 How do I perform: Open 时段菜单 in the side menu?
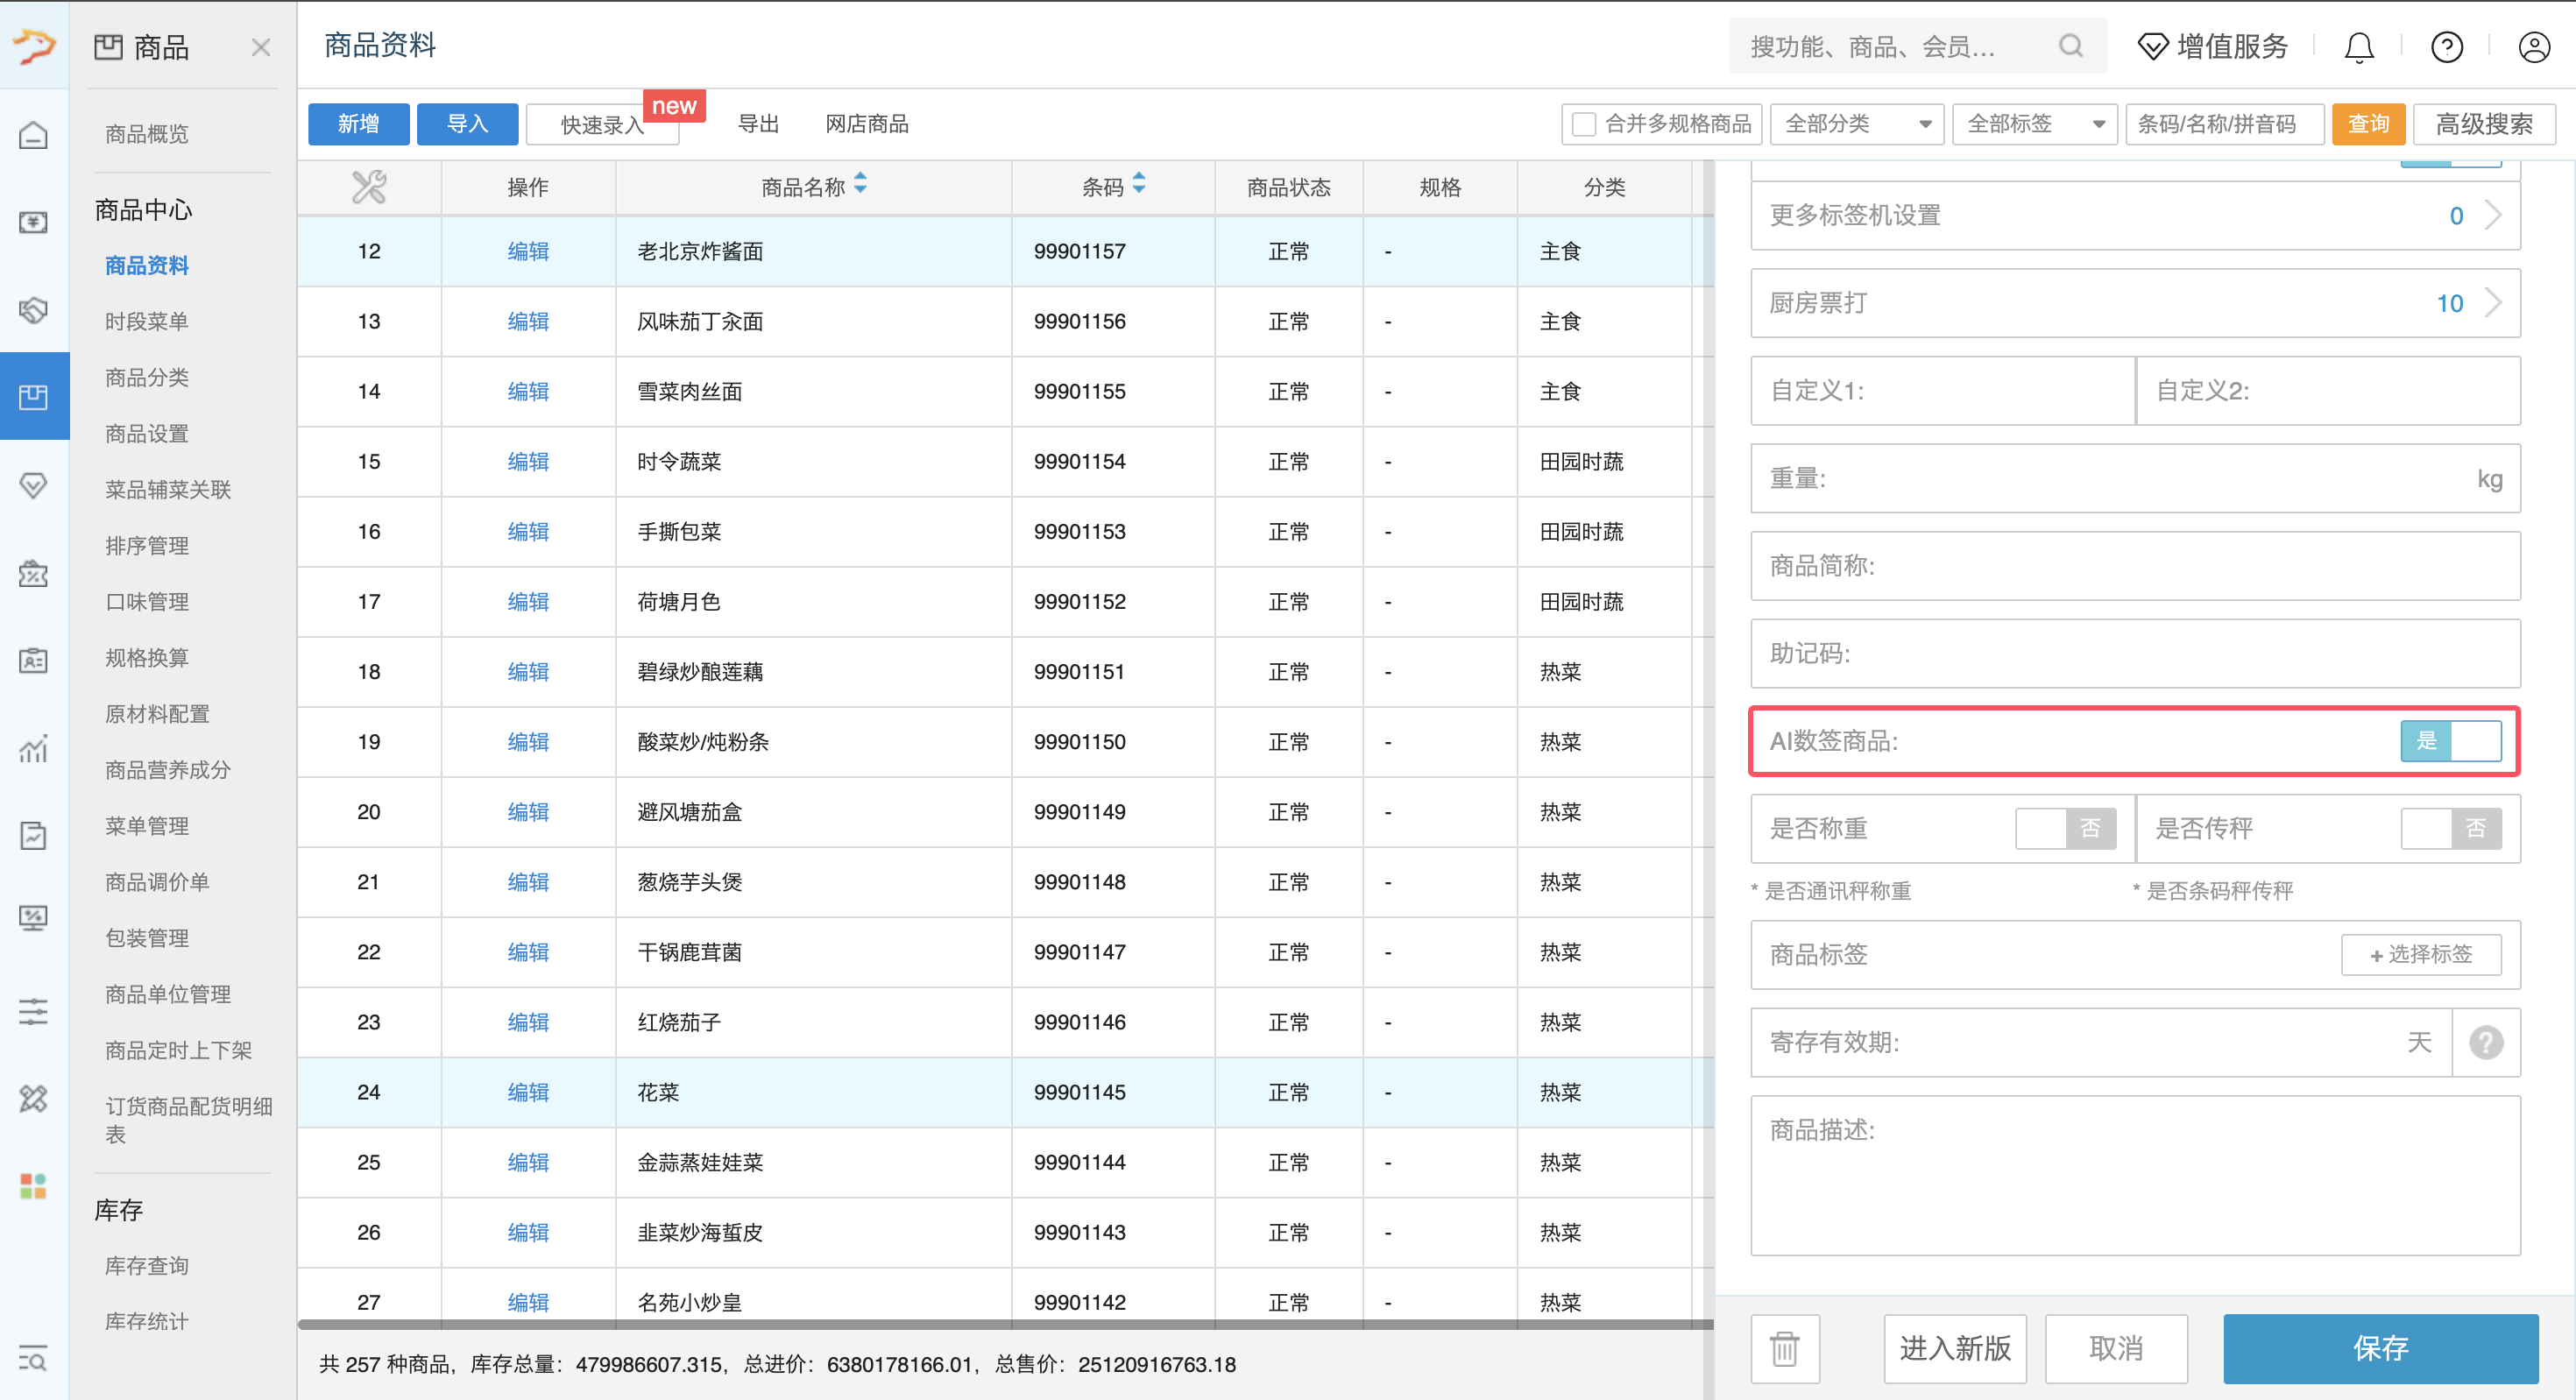[147, 322]
